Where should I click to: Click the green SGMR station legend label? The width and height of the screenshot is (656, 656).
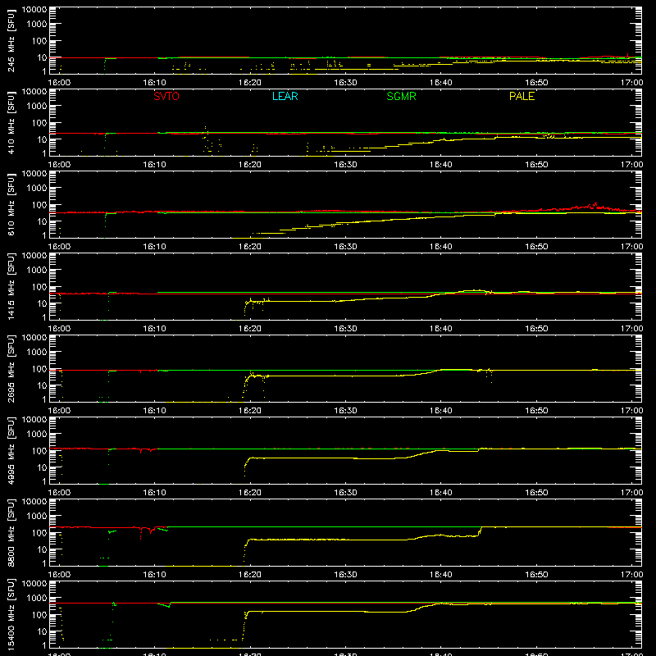401,96
